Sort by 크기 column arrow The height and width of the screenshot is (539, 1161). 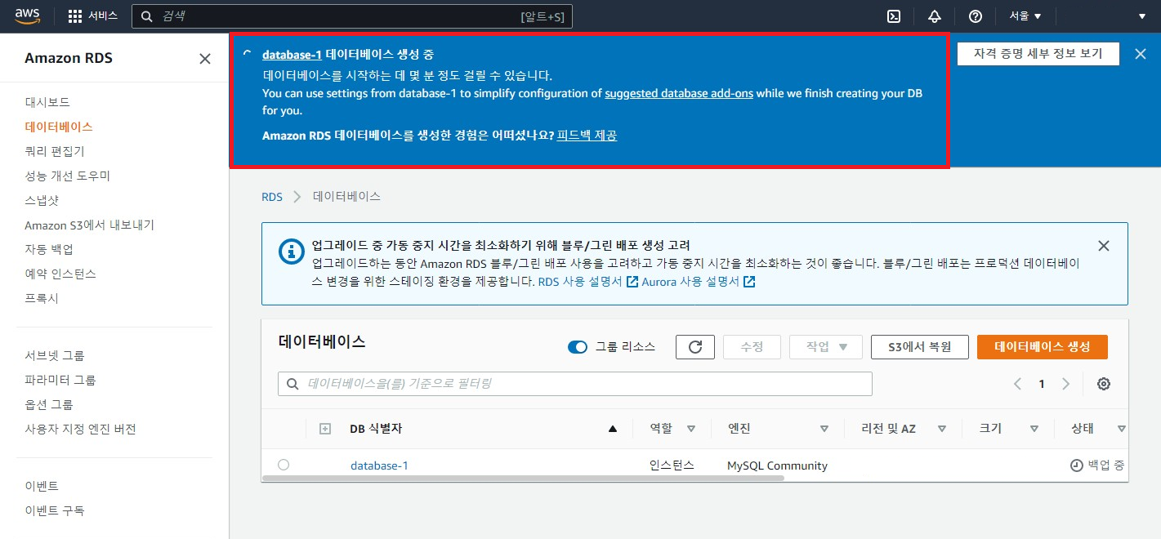click(x=1034, y=429)
